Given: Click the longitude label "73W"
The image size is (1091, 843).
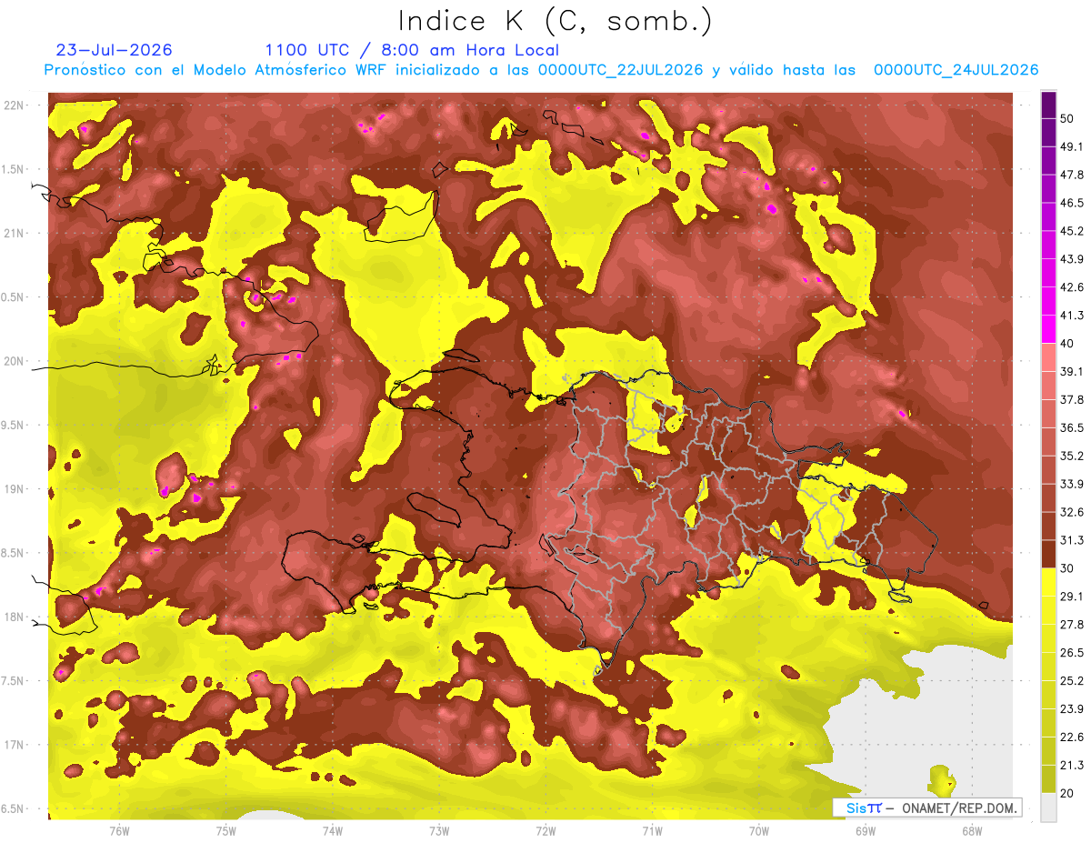Looking at the screenshot, I should coord(439,830).
